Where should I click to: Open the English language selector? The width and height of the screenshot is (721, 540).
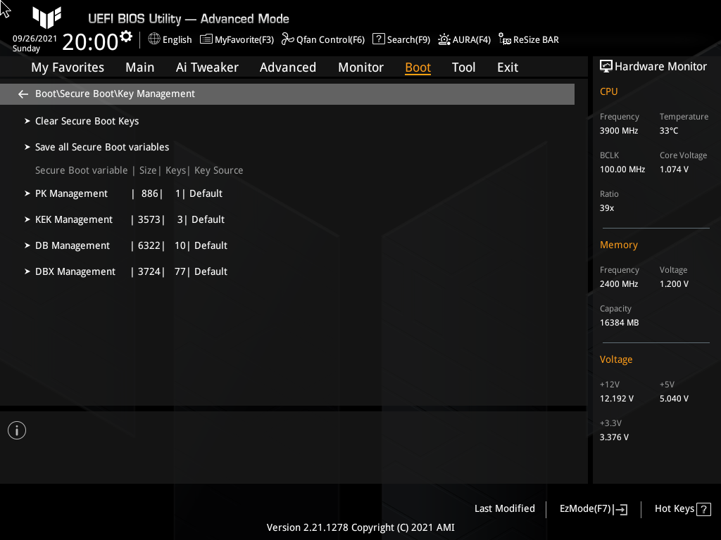pos(170,39)
